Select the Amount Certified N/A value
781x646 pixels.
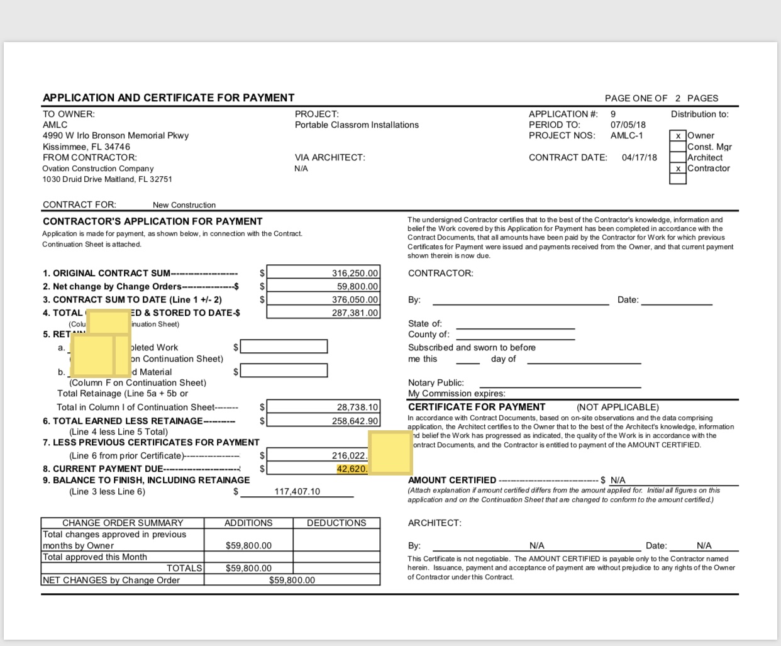coord(618,480)
